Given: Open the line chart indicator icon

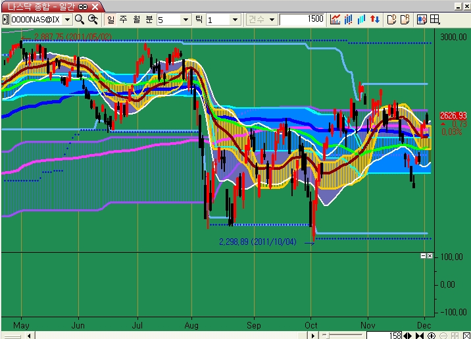Looking at the screenshot, I should click(x=335, y=19).
